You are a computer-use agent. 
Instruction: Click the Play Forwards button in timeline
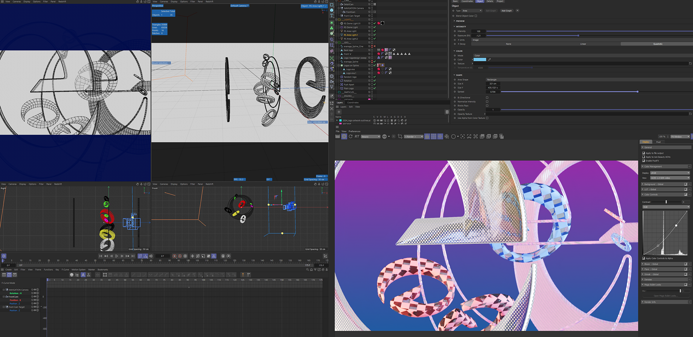tap(117, 256)
